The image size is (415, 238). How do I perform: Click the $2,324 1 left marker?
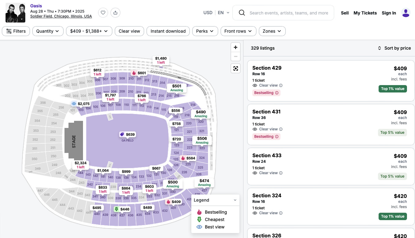(81, 165)
